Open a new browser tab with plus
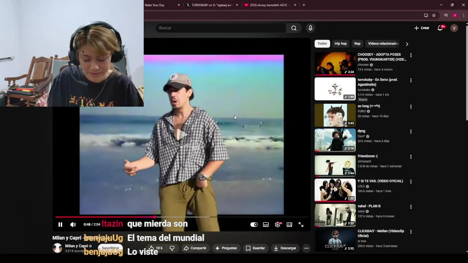 click(x=304, y=5)
